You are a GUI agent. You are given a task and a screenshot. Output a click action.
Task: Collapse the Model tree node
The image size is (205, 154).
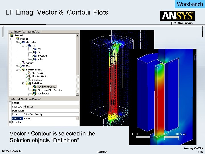tap(11, 39)
